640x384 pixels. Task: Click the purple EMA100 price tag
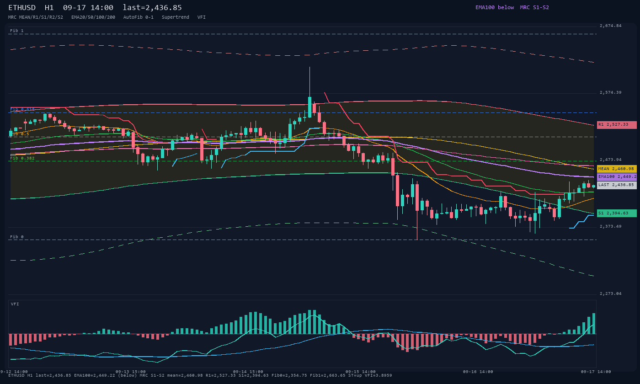tap(617, 176)
